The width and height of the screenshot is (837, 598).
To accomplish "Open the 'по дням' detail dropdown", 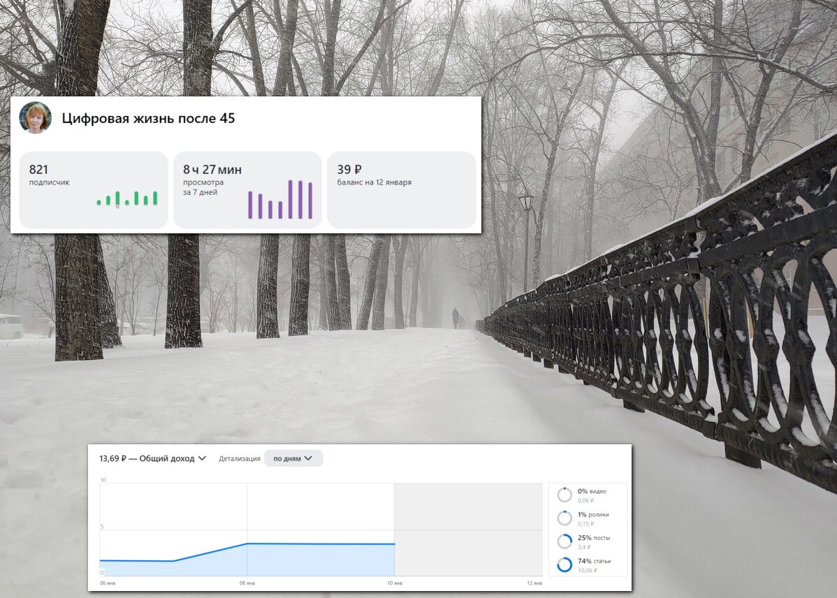I will point(293,458).
